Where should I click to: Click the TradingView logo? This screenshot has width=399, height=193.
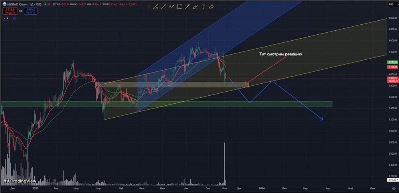pyautogui.click(x=20, y=181)
